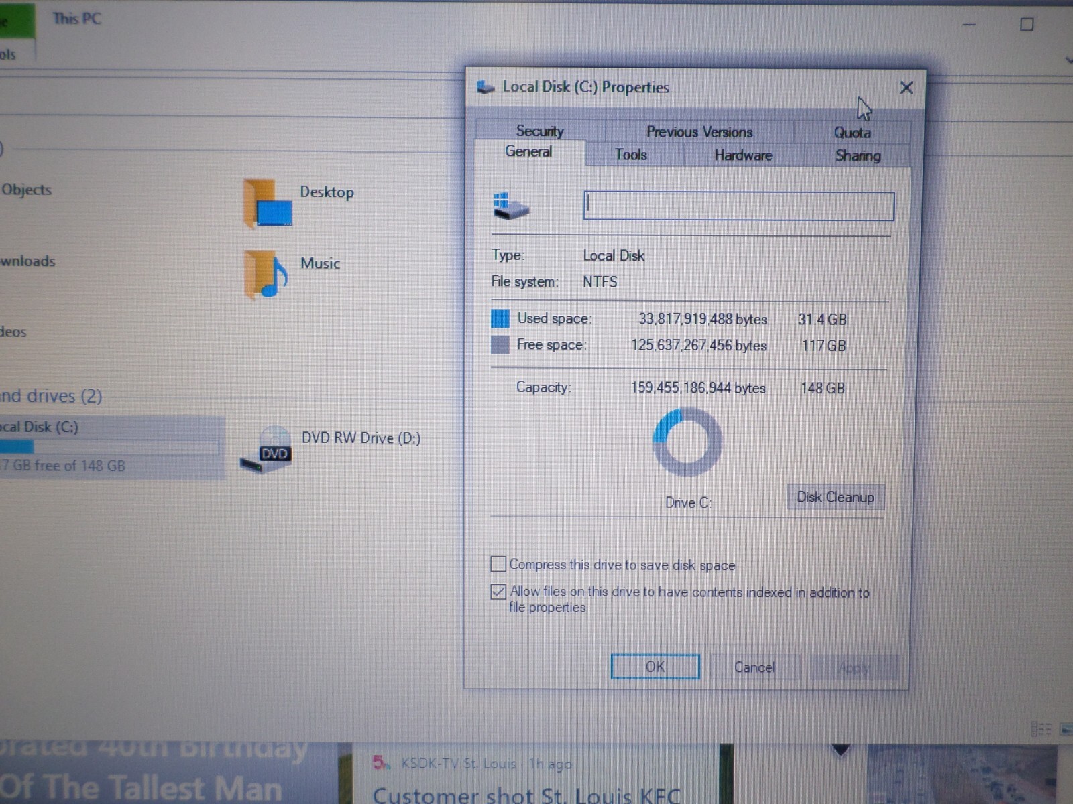Click the Local Disk C usage bar
1073x804 pixels.
(109, 447)
